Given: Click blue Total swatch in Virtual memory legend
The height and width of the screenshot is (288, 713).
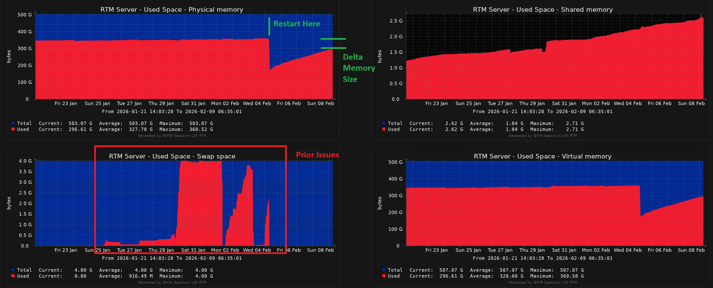Looking at the screenshot, I should (x=384, y=270).
